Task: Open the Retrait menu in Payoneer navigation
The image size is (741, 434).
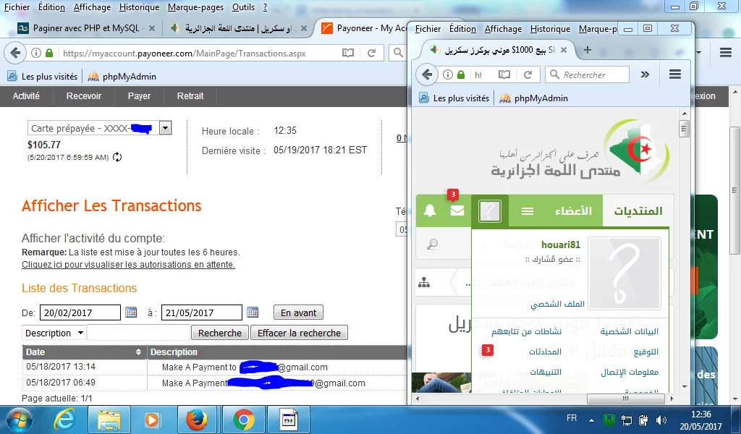Action: (x=190, y=96)
